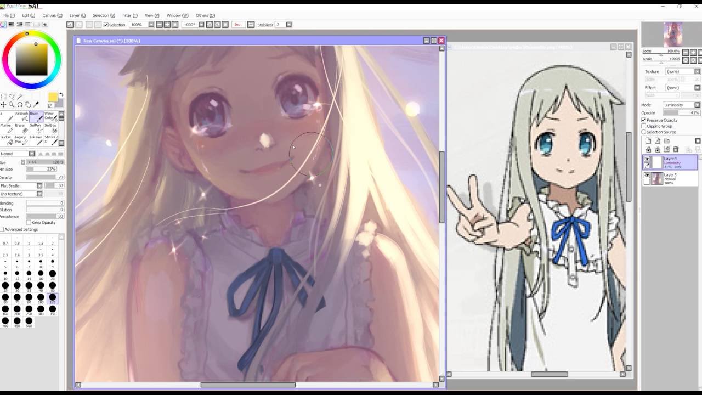This screenshot has height=395, width=702.
Task: Open the Filter menu
Action: pyautogui.click(x=130, y=15)
